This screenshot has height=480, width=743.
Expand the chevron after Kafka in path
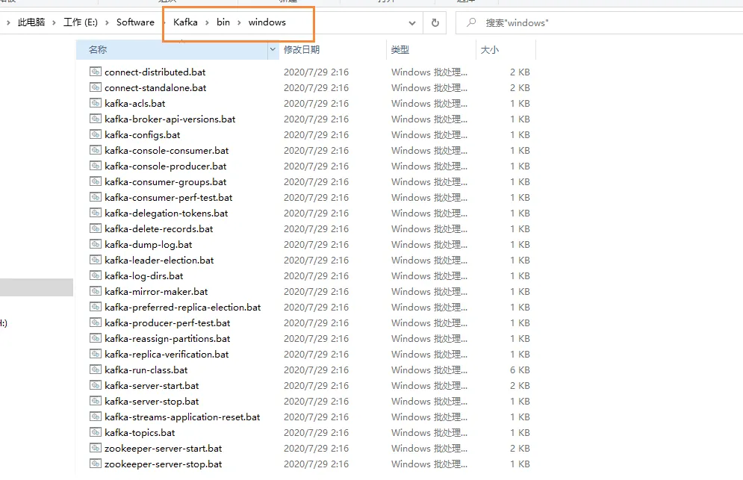(208, 22)
